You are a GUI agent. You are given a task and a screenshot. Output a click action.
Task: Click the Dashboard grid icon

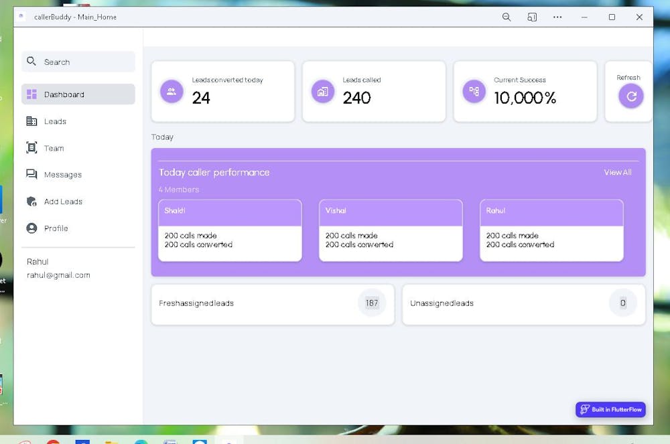(x=31, y=94)
